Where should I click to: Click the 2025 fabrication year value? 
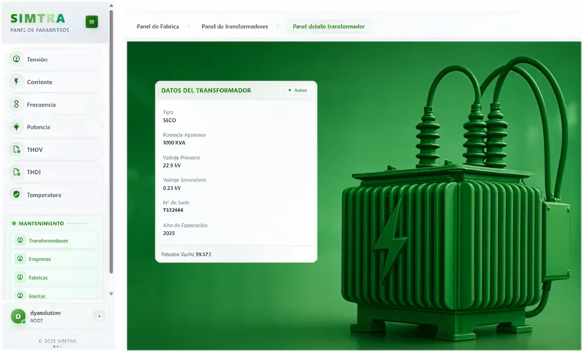[x=168, y=233]
